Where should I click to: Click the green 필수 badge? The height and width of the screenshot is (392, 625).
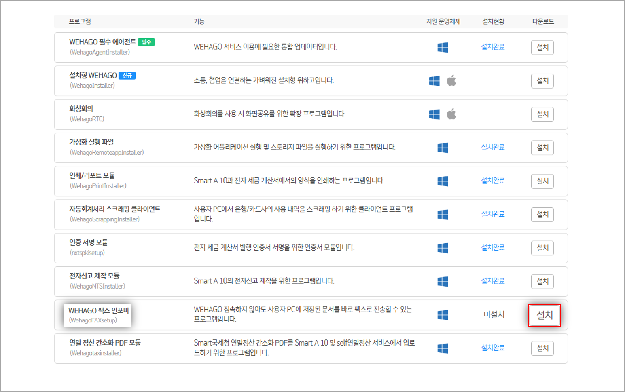coord(146,42)
